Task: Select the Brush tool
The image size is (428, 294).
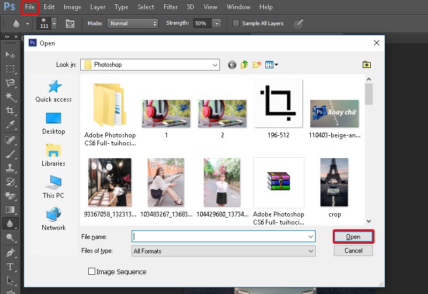Action: pyautogui.click(x=10, y=154)
